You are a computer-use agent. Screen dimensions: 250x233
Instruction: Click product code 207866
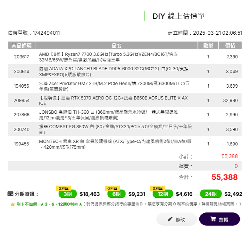pos(21,115)
